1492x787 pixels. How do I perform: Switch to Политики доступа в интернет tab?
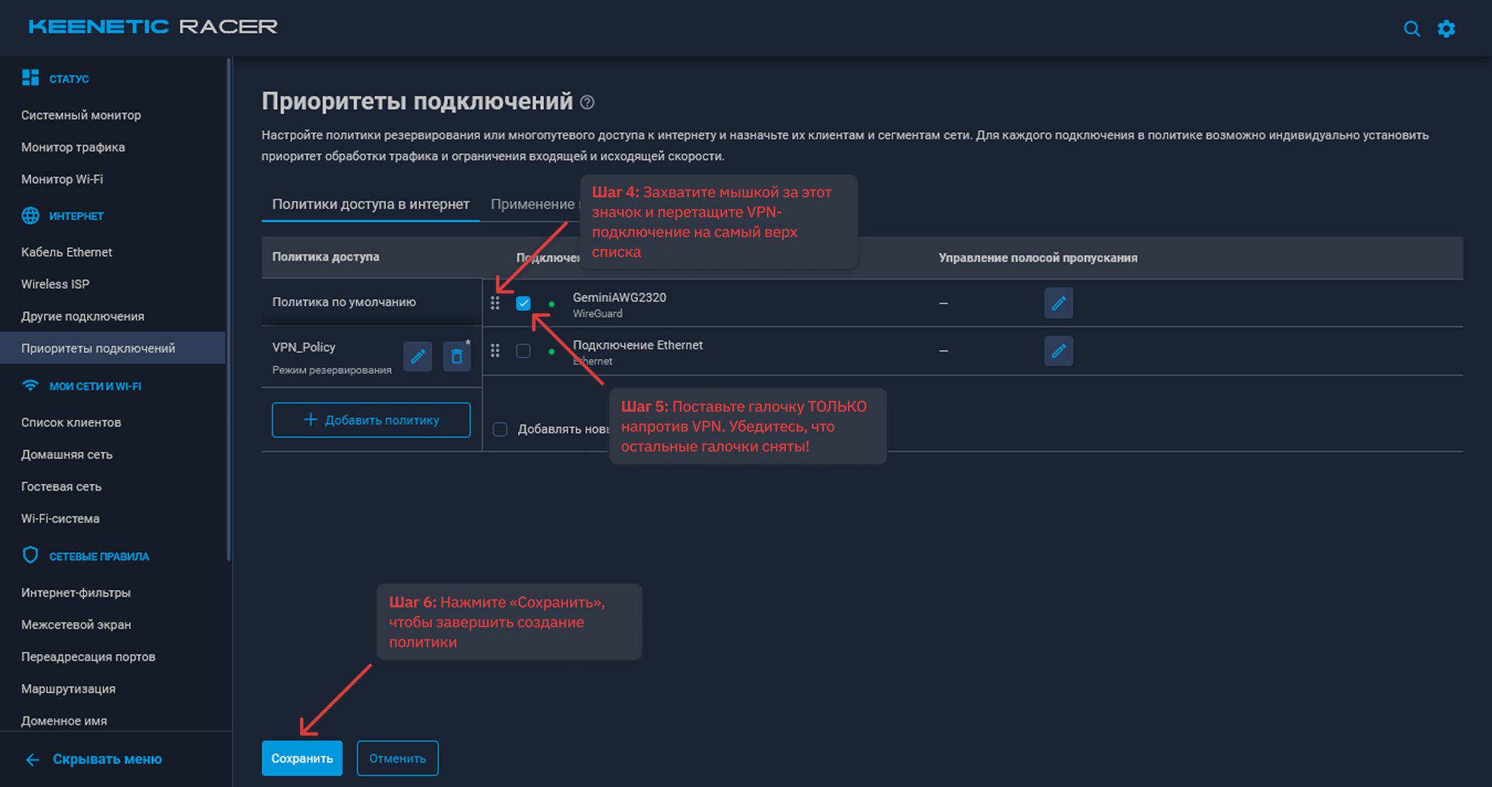point(371,204)
